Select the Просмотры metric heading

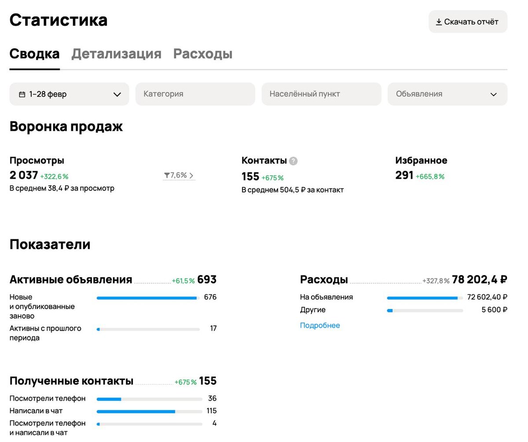[37, 161]
